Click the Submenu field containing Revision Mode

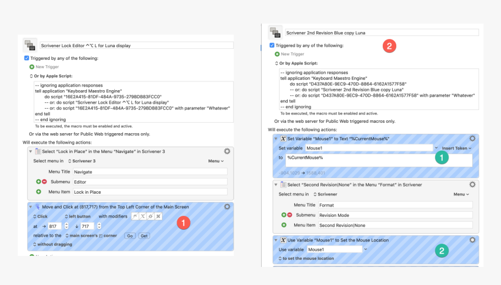tap(396, 215)
